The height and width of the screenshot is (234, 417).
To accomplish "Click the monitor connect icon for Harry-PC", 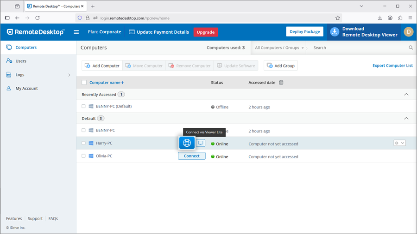I will tap(201, 143).
